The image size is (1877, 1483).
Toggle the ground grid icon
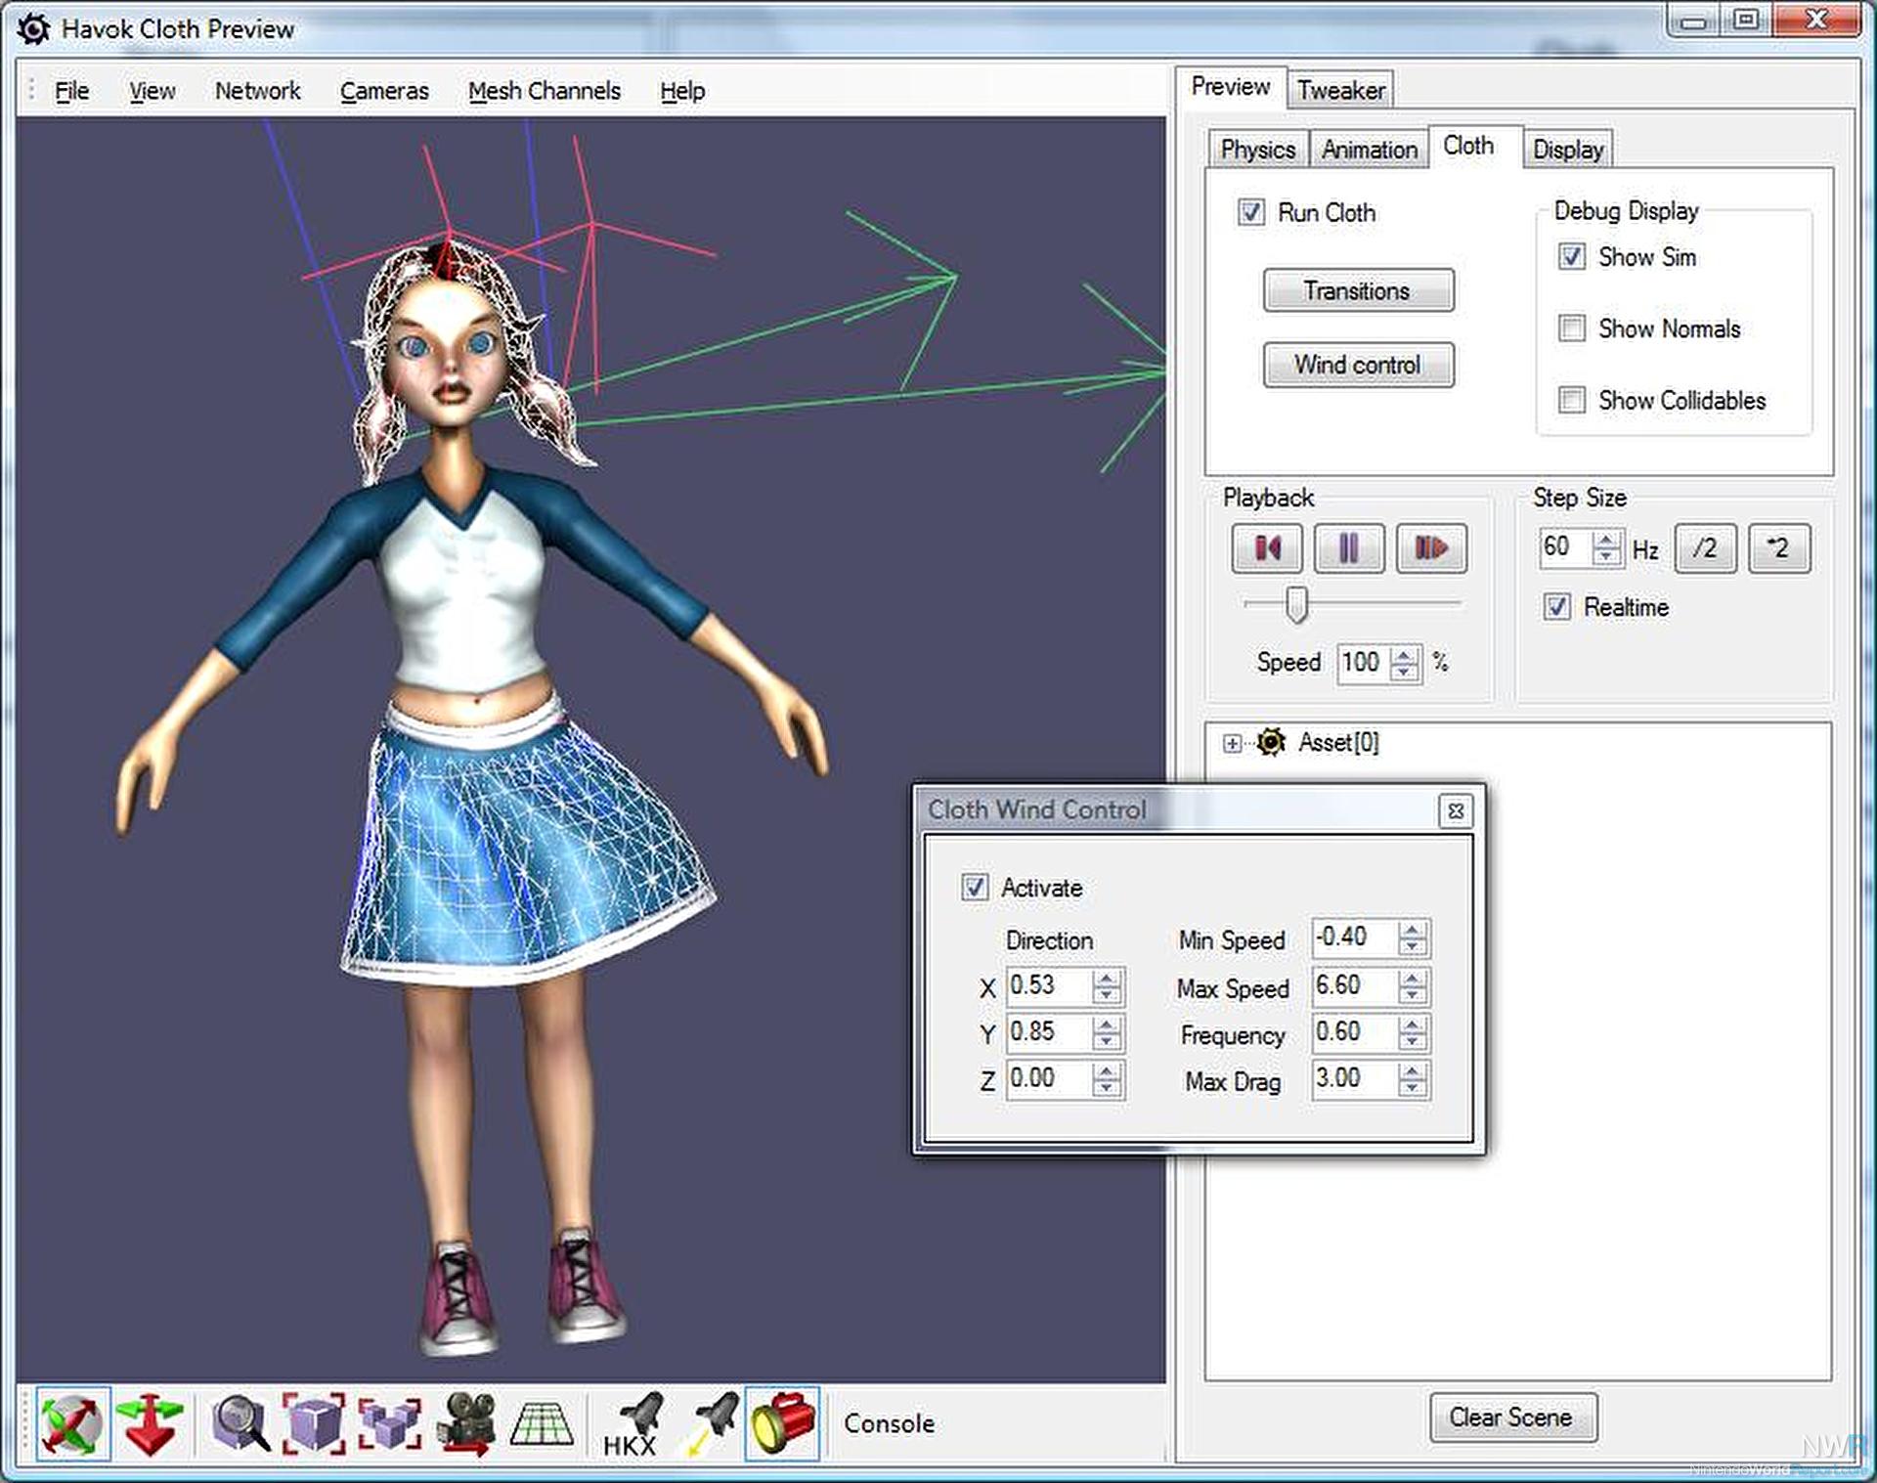click(x=542, y=1424)
